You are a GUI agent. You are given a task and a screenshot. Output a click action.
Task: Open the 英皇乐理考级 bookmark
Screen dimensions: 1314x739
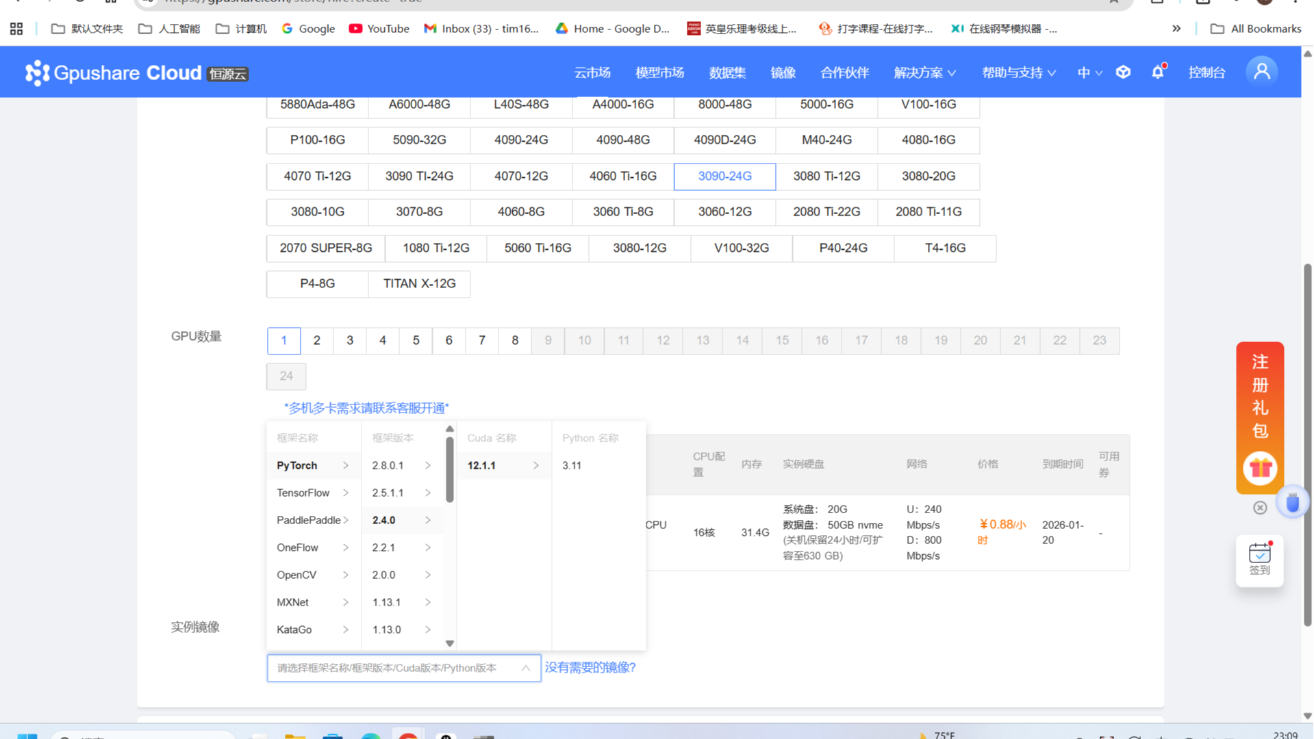coord(742,29)
